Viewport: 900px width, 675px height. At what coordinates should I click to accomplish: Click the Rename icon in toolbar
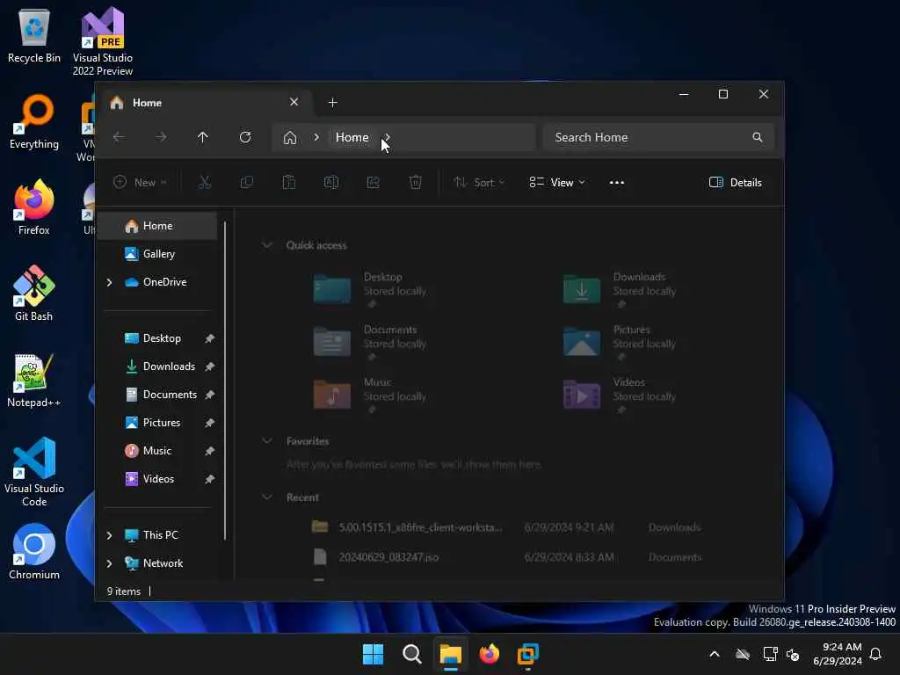(x=331, y=183)
